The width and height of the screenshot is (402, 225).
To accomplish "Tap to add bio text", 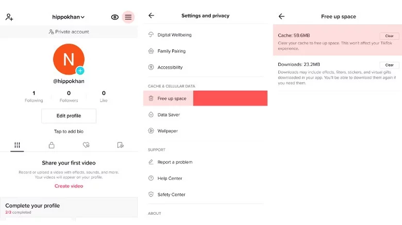I will (x=69, y=132).
